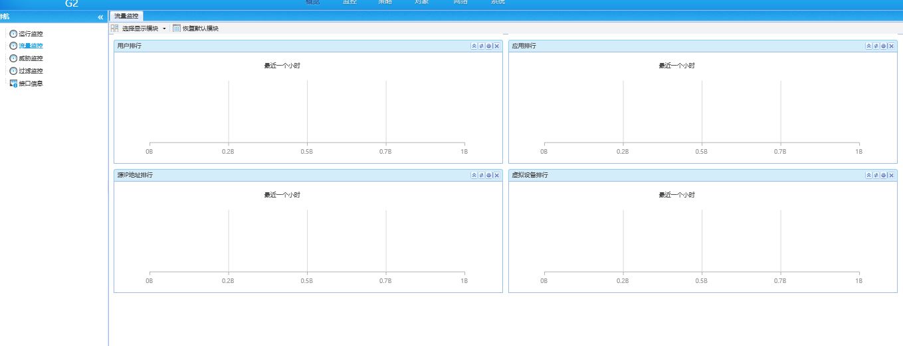Image resolution: width=903 pixels, height=346 pixels.
Task: Collapse the 源IP地址排行 panel with double-chevron icon
Action: (x=474, y=175)
